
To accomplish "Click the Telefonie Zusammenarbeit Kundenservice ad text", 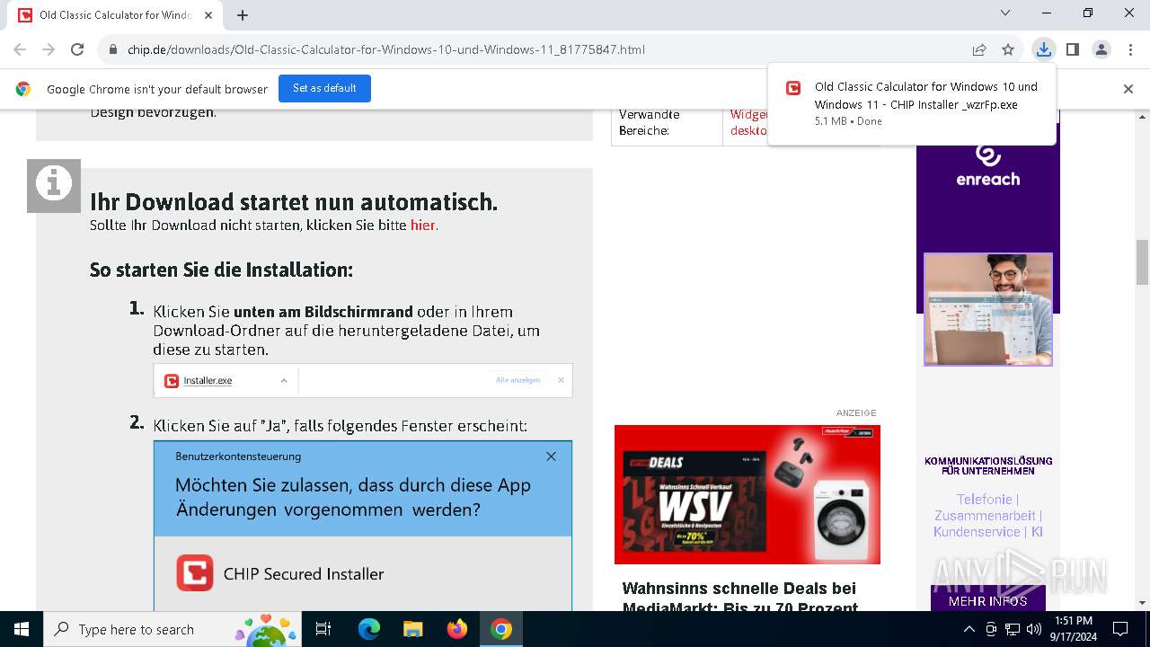I will coord(988,516).
